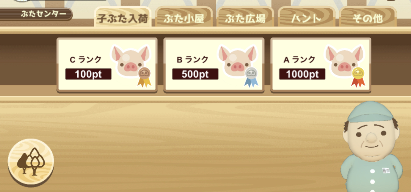
Task: Select the C ランク text
Action: coord(86,60)
